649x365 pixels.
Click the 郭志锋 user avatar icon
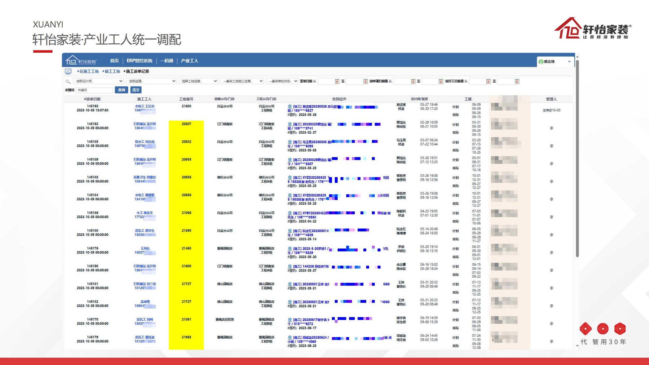pyautogui.click(x=541, y=62)
